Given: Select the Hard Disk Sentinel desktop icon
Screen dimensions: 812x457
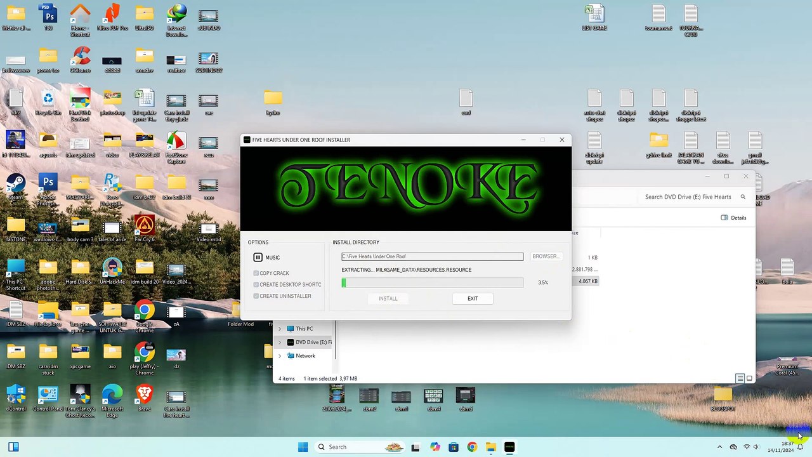Looking at the screenshot, I should [x=80, y=105].
